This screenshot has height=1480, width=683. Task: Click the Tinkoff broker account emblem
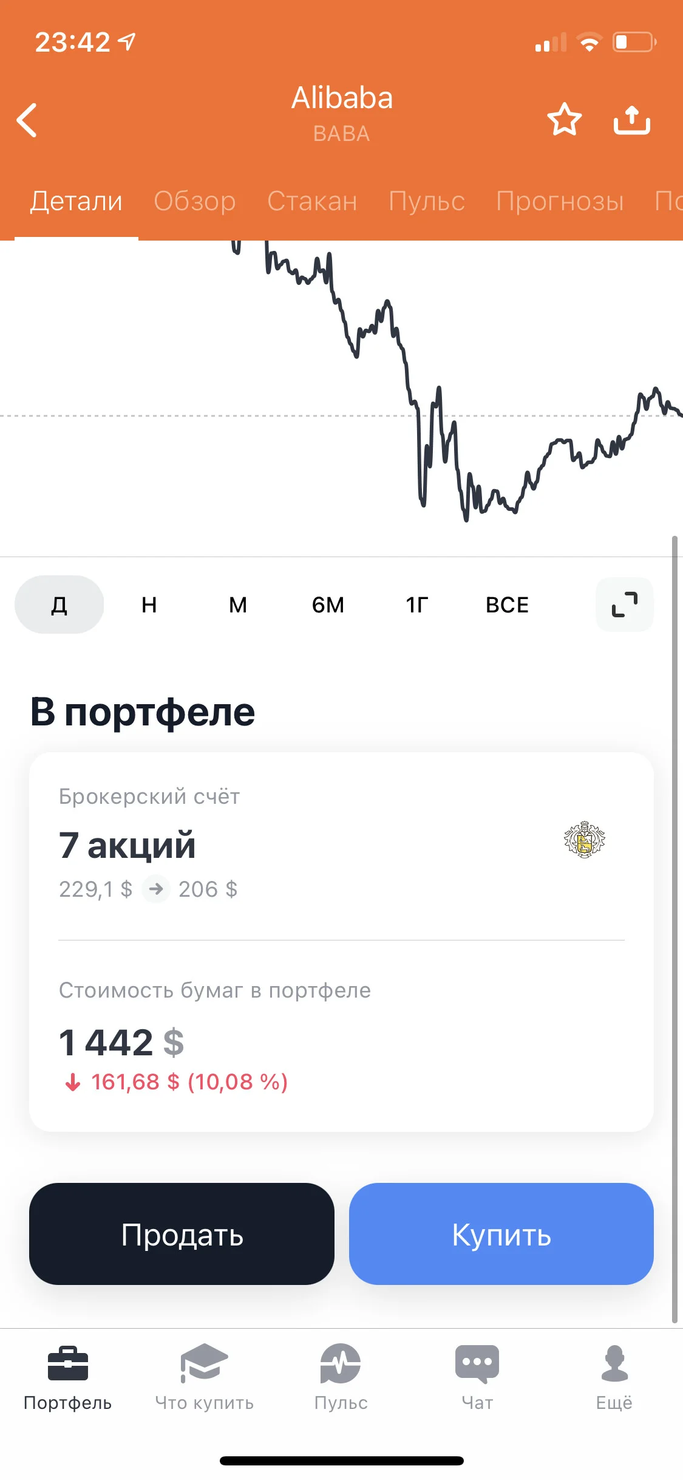pos(585,840)
